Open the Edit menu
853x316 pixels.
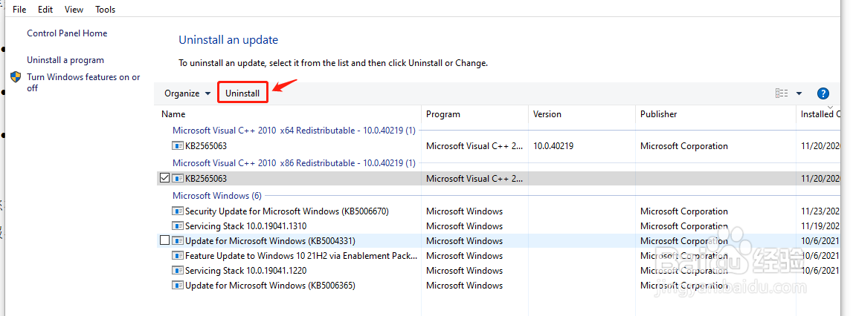coord(45,9)
